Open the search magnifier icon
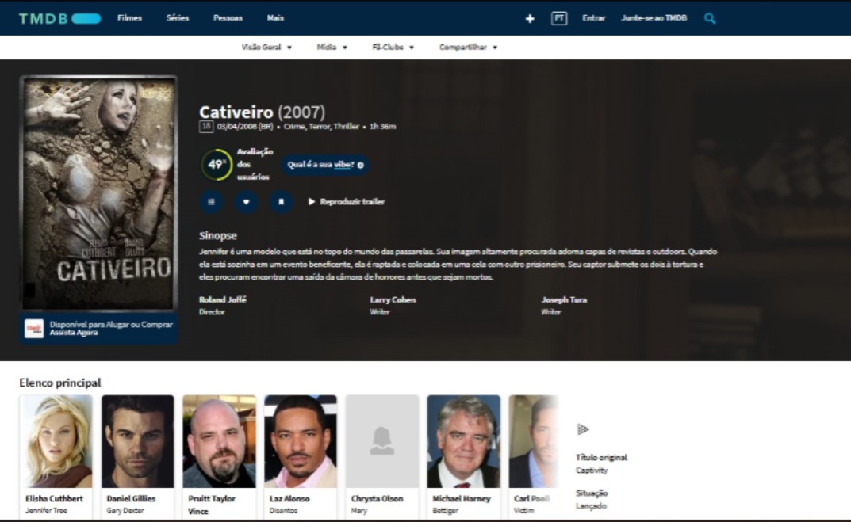Viewport: 851px width, 522px height. tap(710, 18)
